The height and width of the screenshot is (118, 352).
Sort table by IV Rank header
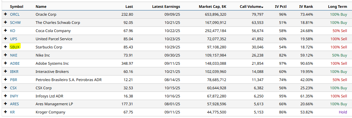point(306,7)
